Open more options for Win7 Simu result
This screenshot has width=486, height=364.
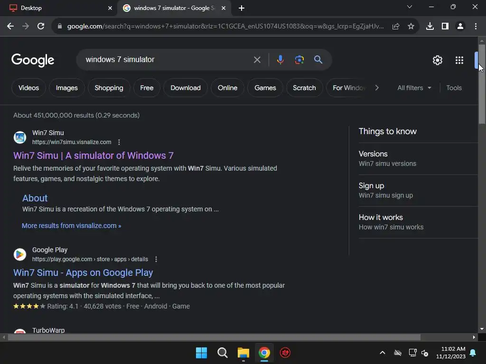[x=119, y=142]
